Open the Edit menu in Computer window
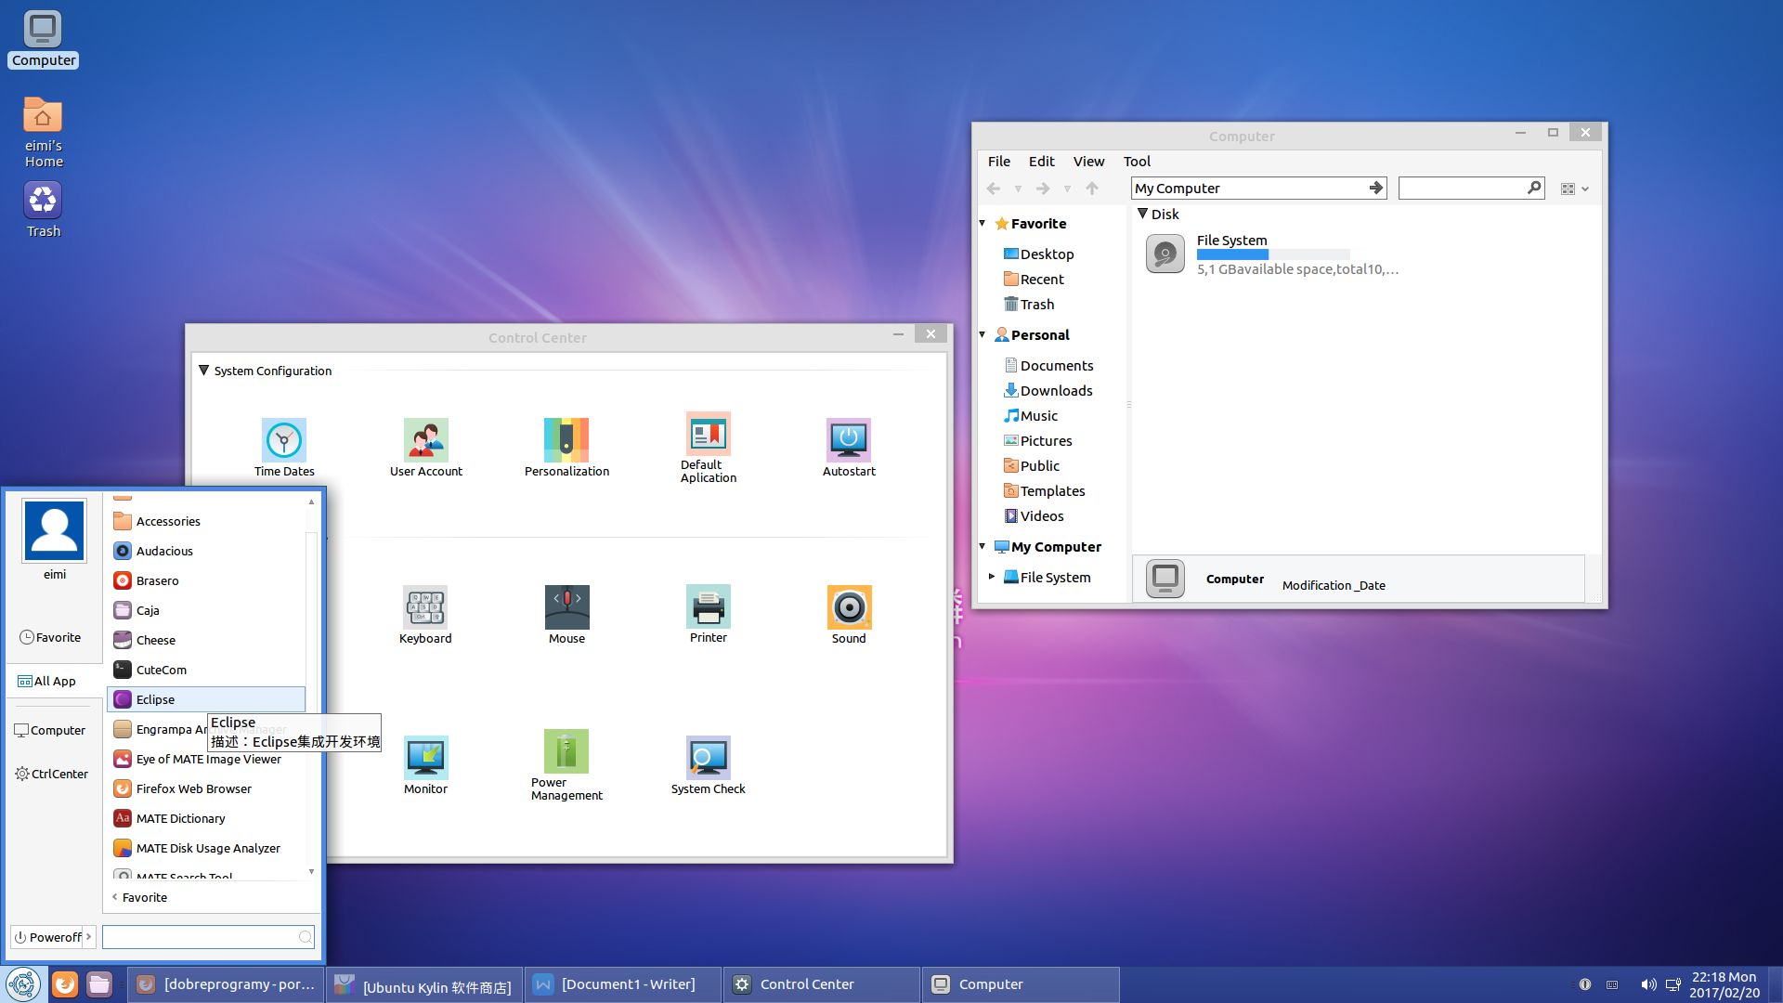This screenshot has height=1003, width=1783. click(x=1041, y=162)
